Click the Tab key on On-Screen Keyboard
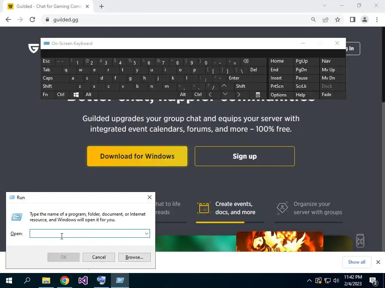The width and height of the screenshot is (385, 288). tap(51, 70)
